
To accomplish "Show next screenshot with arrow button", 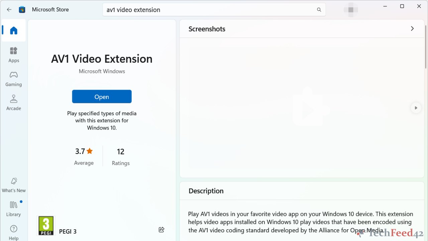I will point(416,108).
